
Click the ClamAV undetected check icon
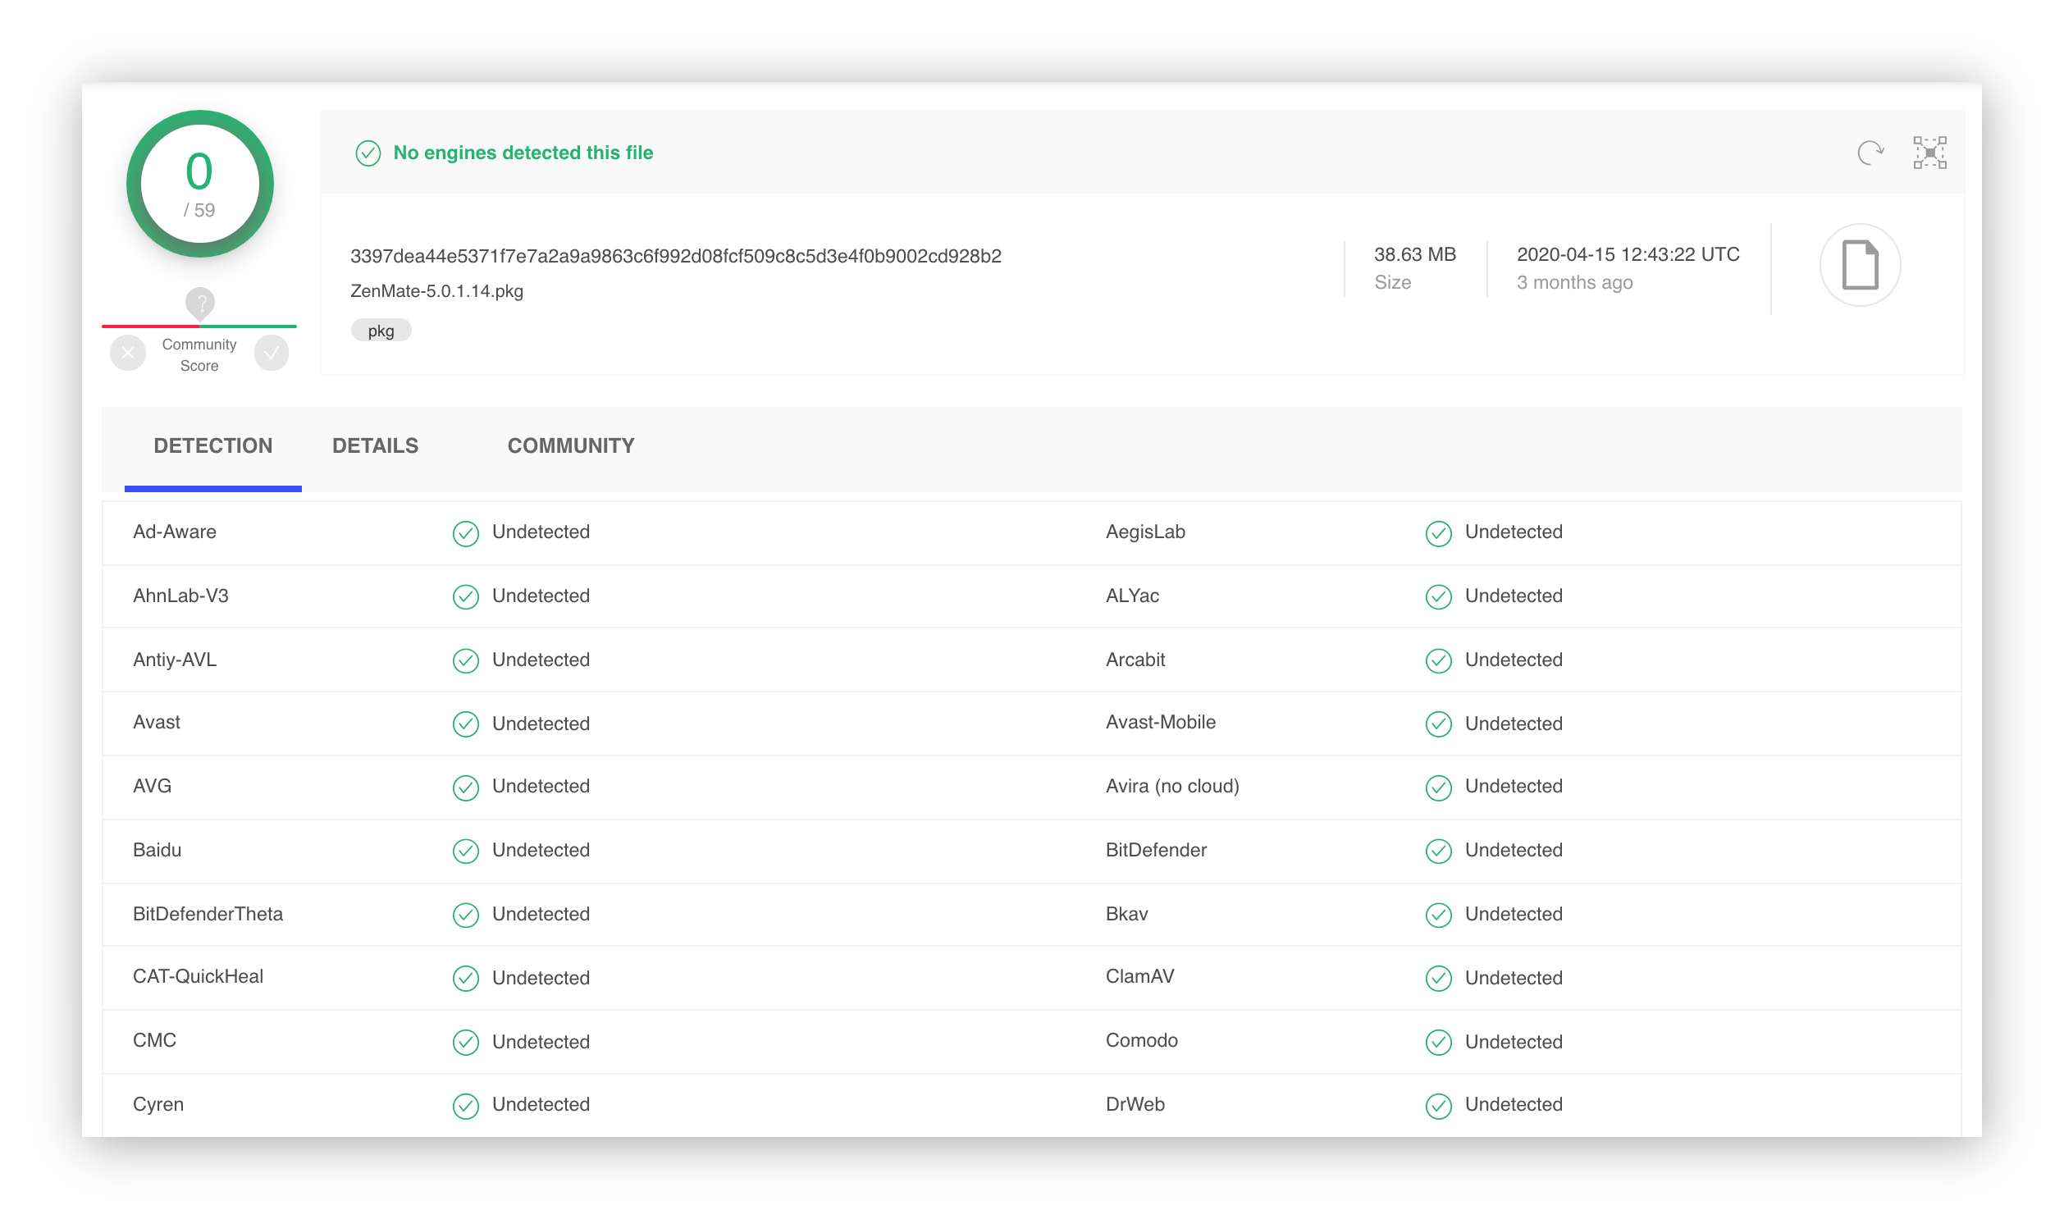click(1438, 979)
